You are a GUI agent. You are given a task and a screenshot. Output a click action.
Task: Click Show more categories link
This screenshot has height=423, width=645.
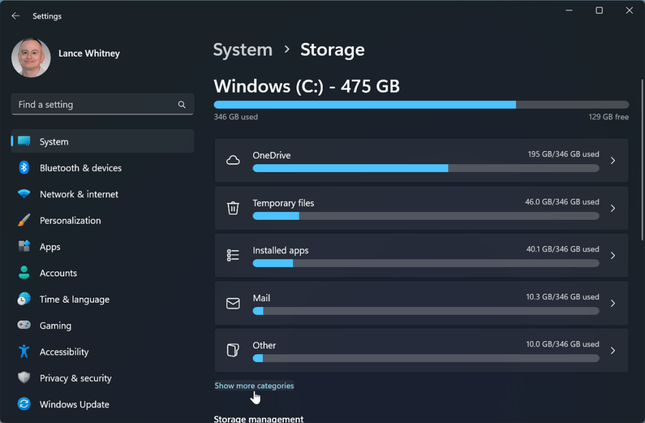pyautogui.click(x=254, y=386)
